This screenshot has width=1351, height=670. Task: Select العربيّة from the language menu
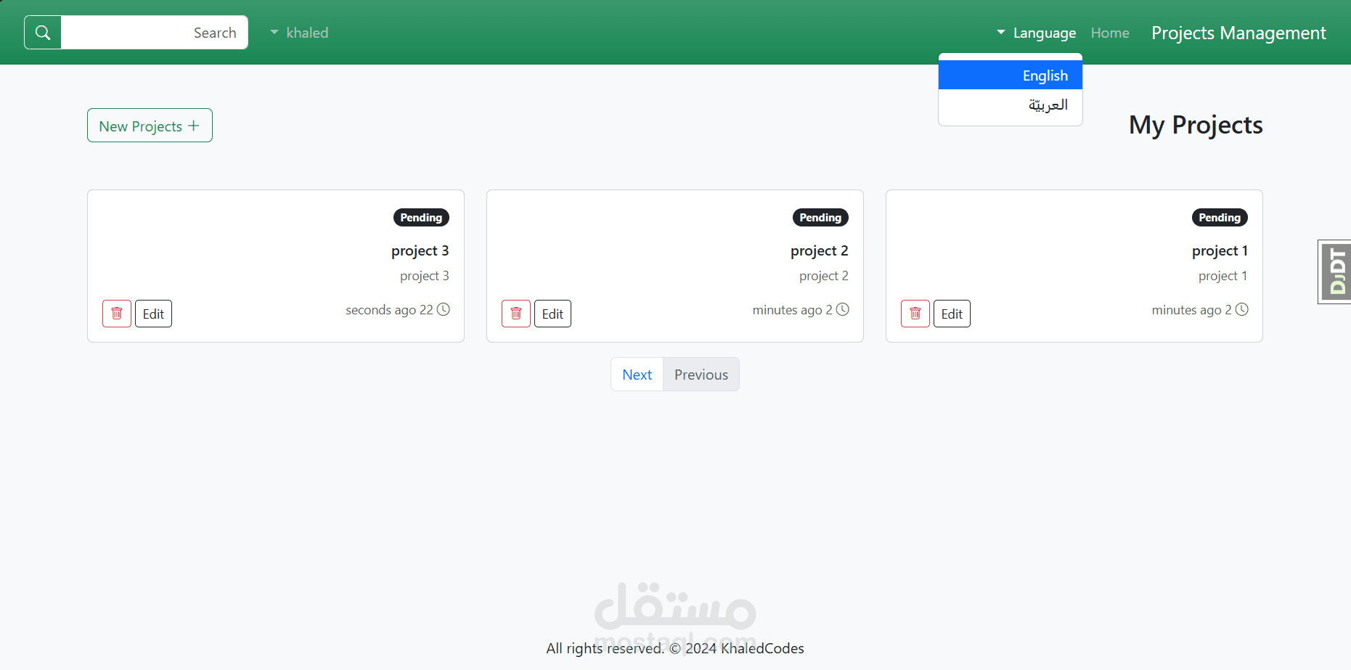(x=1011, y=105)
